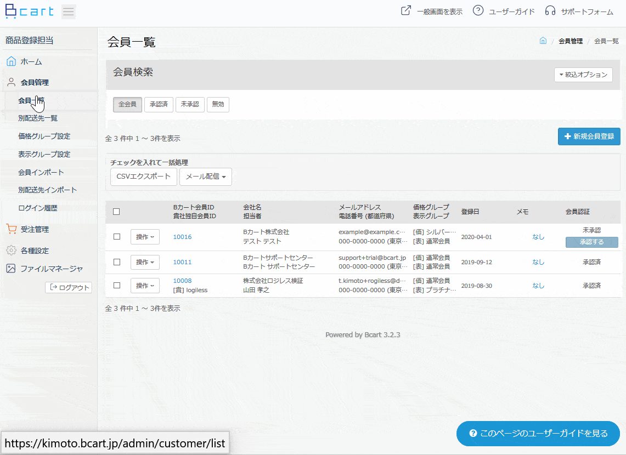Click the person icon for 会員管理

coord(11,82)
